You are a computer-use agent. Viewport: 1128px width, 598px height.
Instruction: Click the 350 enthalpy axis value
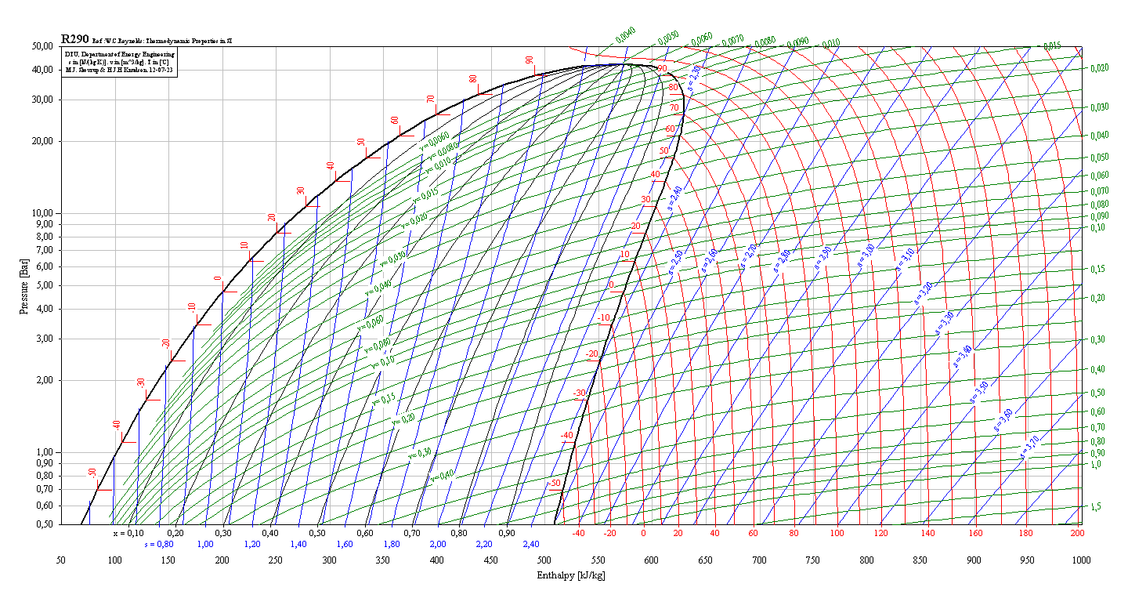pyautogui.click(x=383, y=560)
